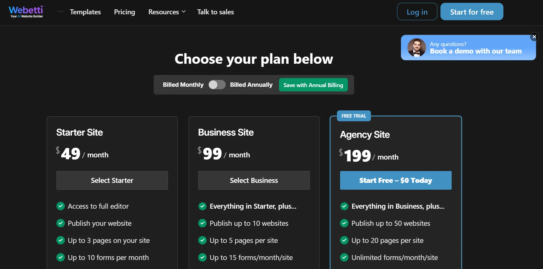
Task: Choose the Select Business plan button
Action: tap(254, 180)
